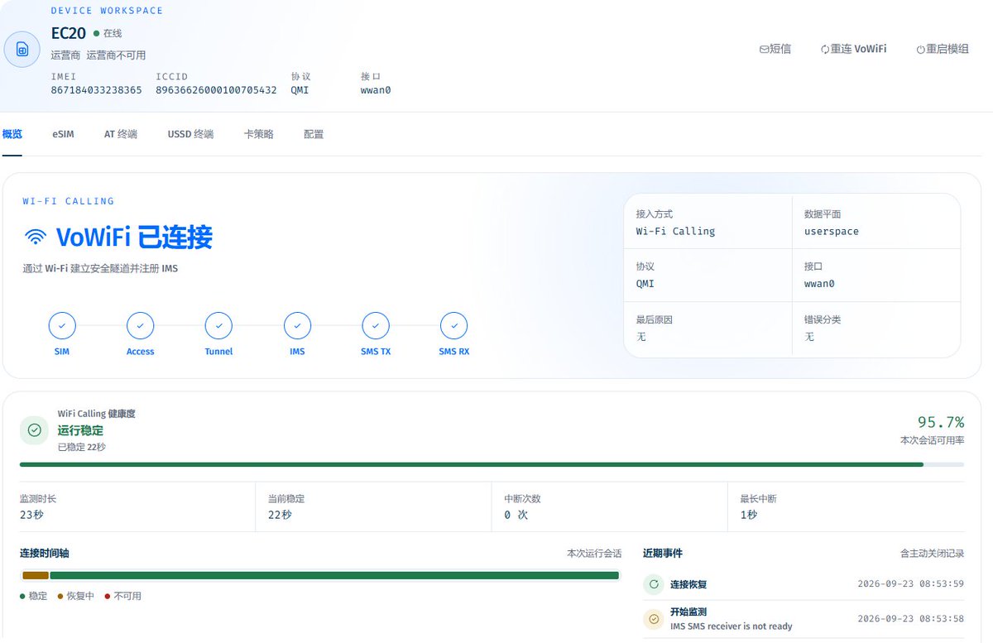993x643 pixels.
Task: Click the 95.7% availability value
Action: pyautogui.click(x=941, y=422)
